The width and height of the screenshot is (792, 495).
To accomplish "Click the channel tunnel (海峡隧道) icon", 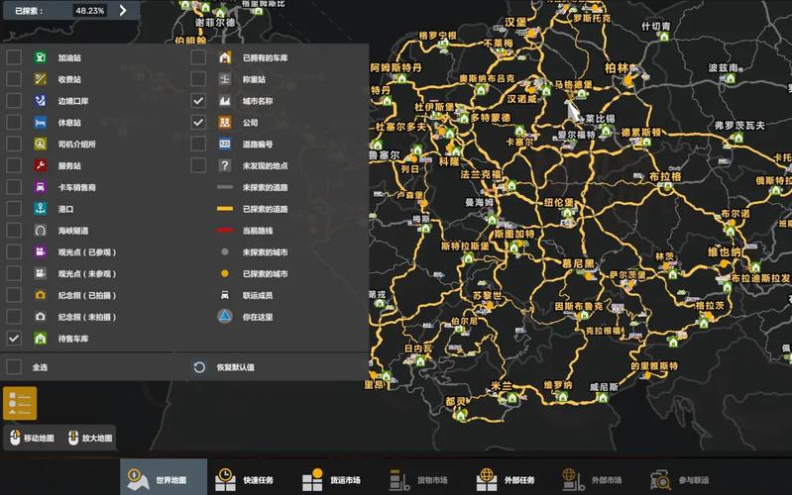I will pos(41,231).
